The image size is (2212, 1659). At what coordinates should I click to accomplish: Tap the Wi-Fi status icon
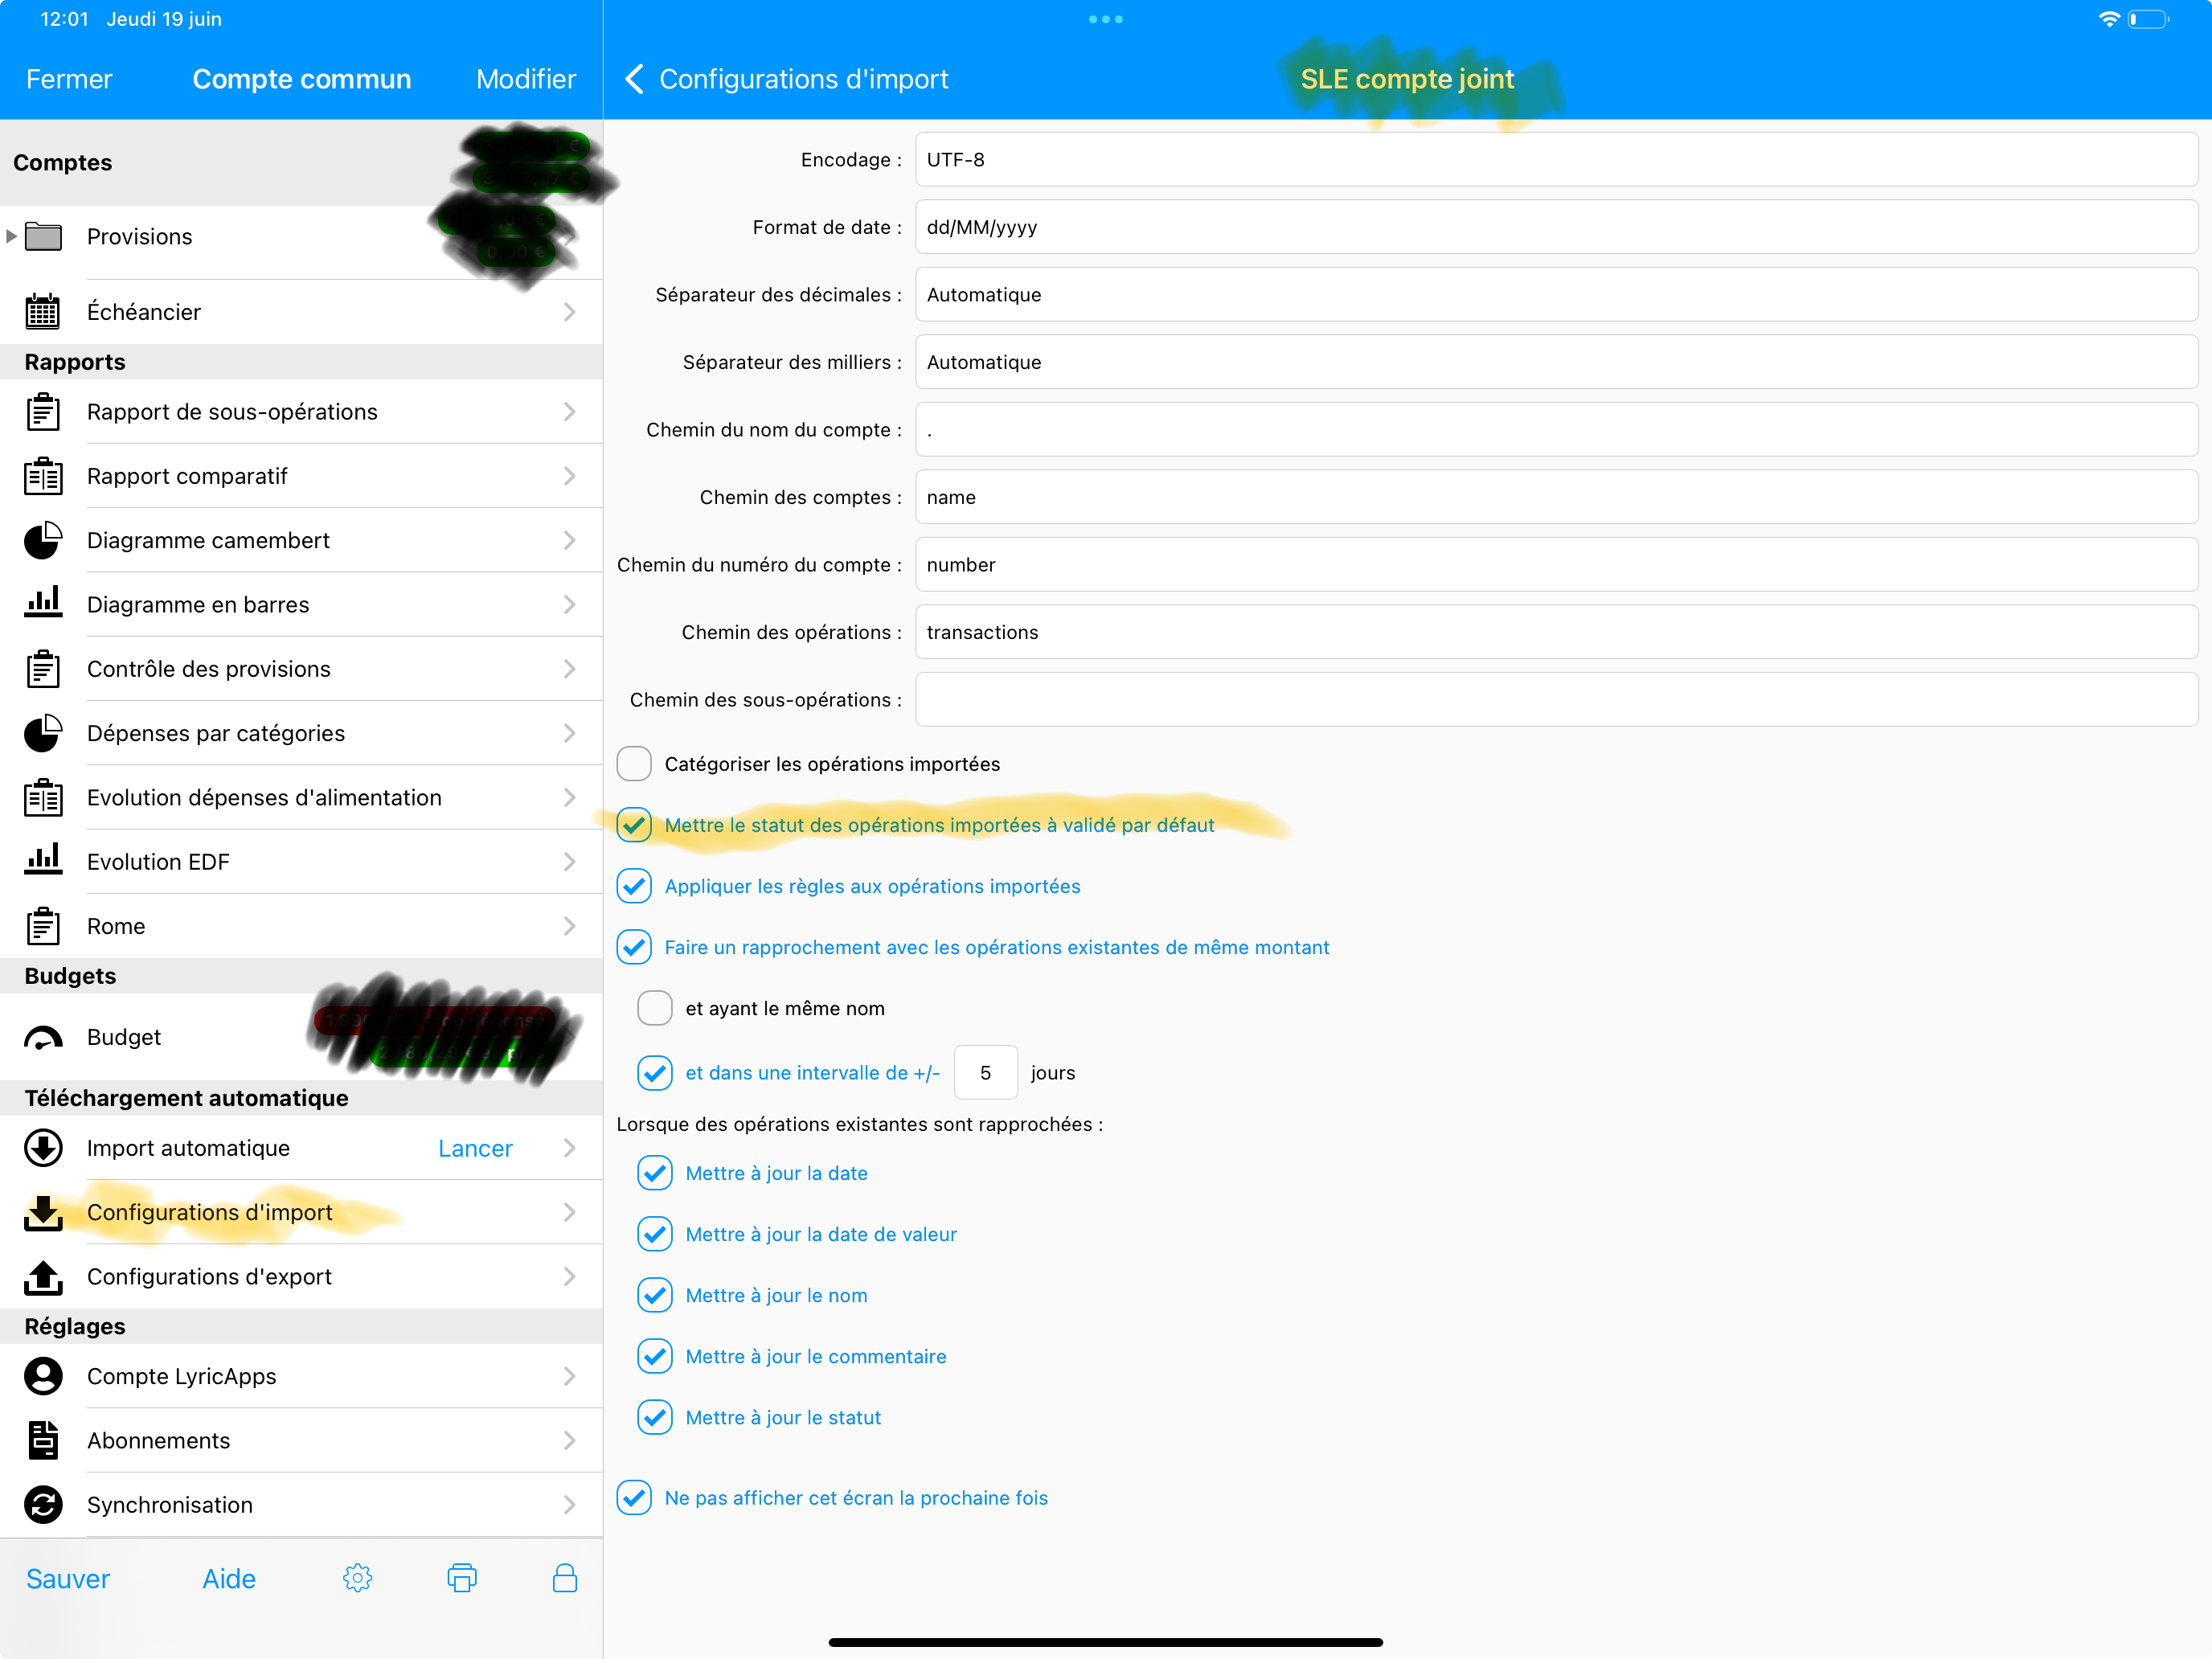[x=2109, y=19]
